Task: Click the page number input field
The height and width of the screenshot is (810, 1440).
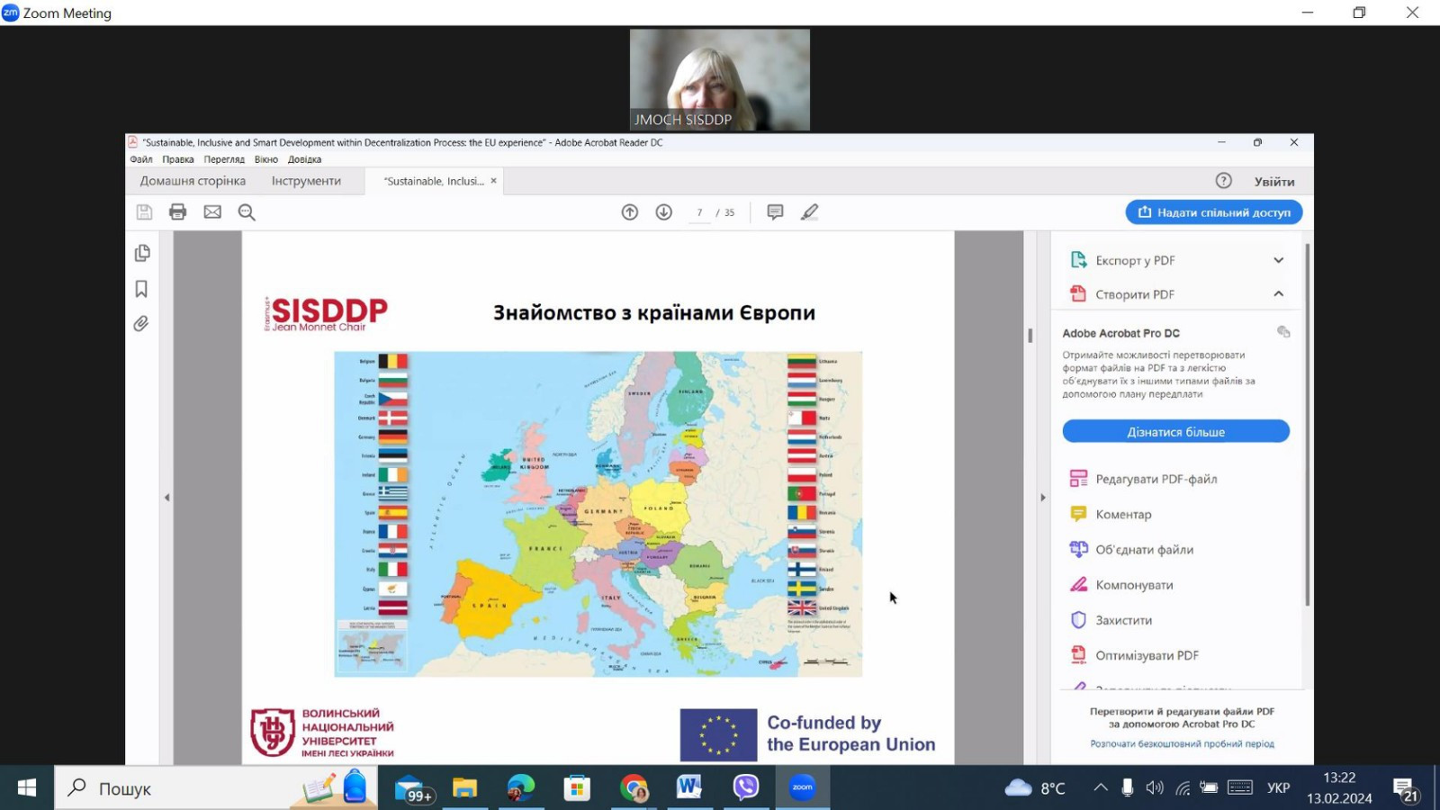Action: 699,212
